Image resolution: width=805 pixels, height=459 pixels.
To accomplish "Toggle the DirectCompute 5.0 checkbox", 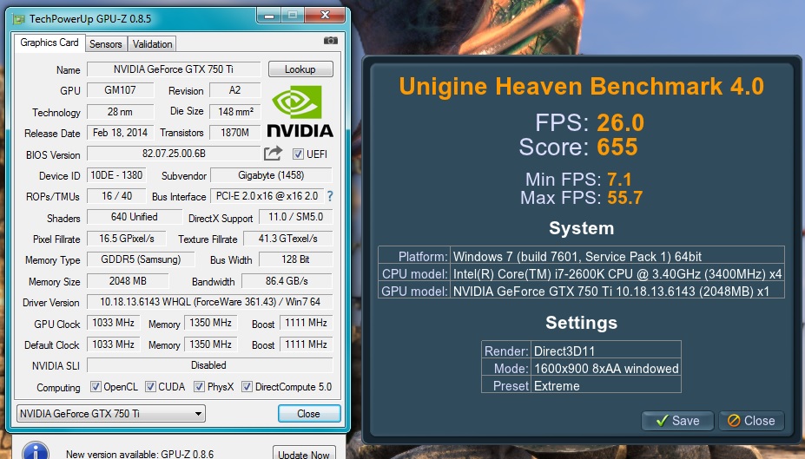I will click(247, 387).
